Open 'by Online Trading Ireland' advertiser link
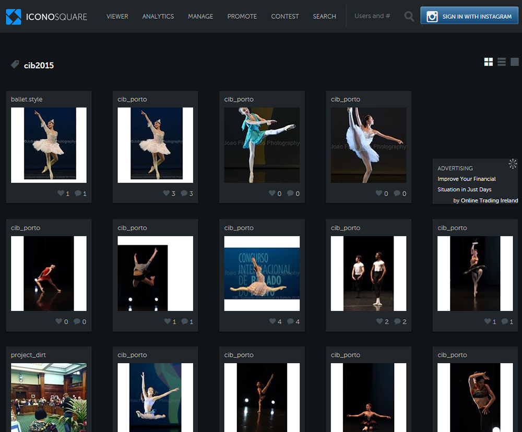The width and height of the screenshot is (522, 432). 485,200
